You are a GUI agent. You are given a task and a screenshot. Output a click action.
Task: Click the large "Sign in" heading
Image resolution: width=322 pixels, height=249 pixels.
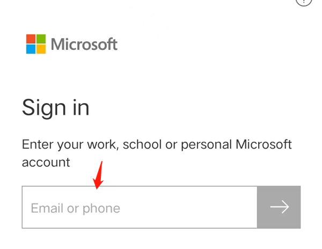[x=55, y=108]
